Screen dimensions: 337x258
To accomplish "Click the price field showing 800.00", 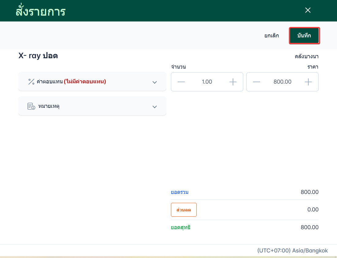I will 282,82.
